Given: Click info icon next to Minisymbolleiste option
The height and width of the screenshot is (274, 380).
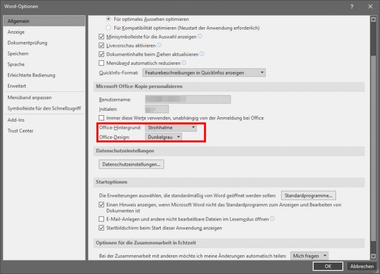Looking at the screenshot, I should tap(200, 37).
